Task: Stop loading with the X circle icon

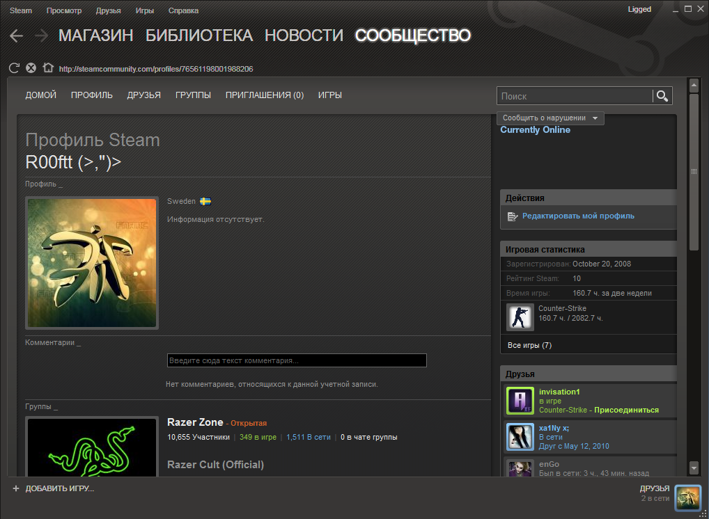Action: [x=31, y=68]
